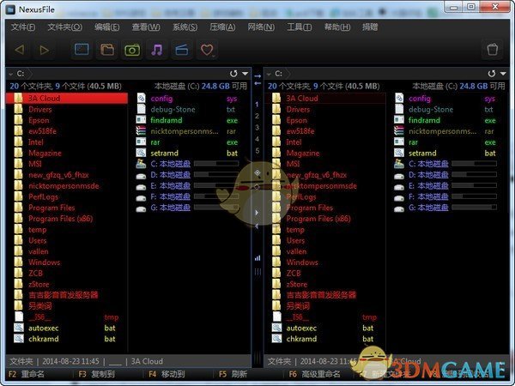Click the _IS6_ tmp file icon in the left panel

[19, 317]
